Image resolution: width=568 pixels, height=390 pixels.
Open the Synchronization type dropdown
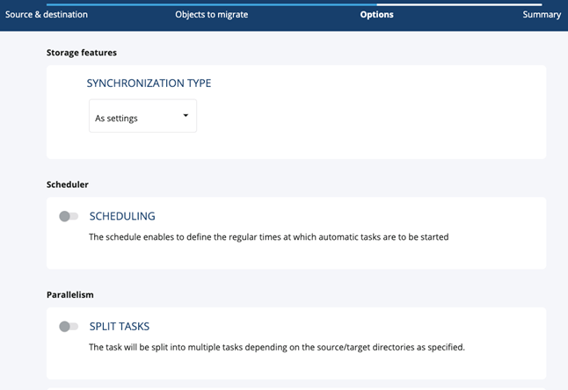(x=142, y=116)
